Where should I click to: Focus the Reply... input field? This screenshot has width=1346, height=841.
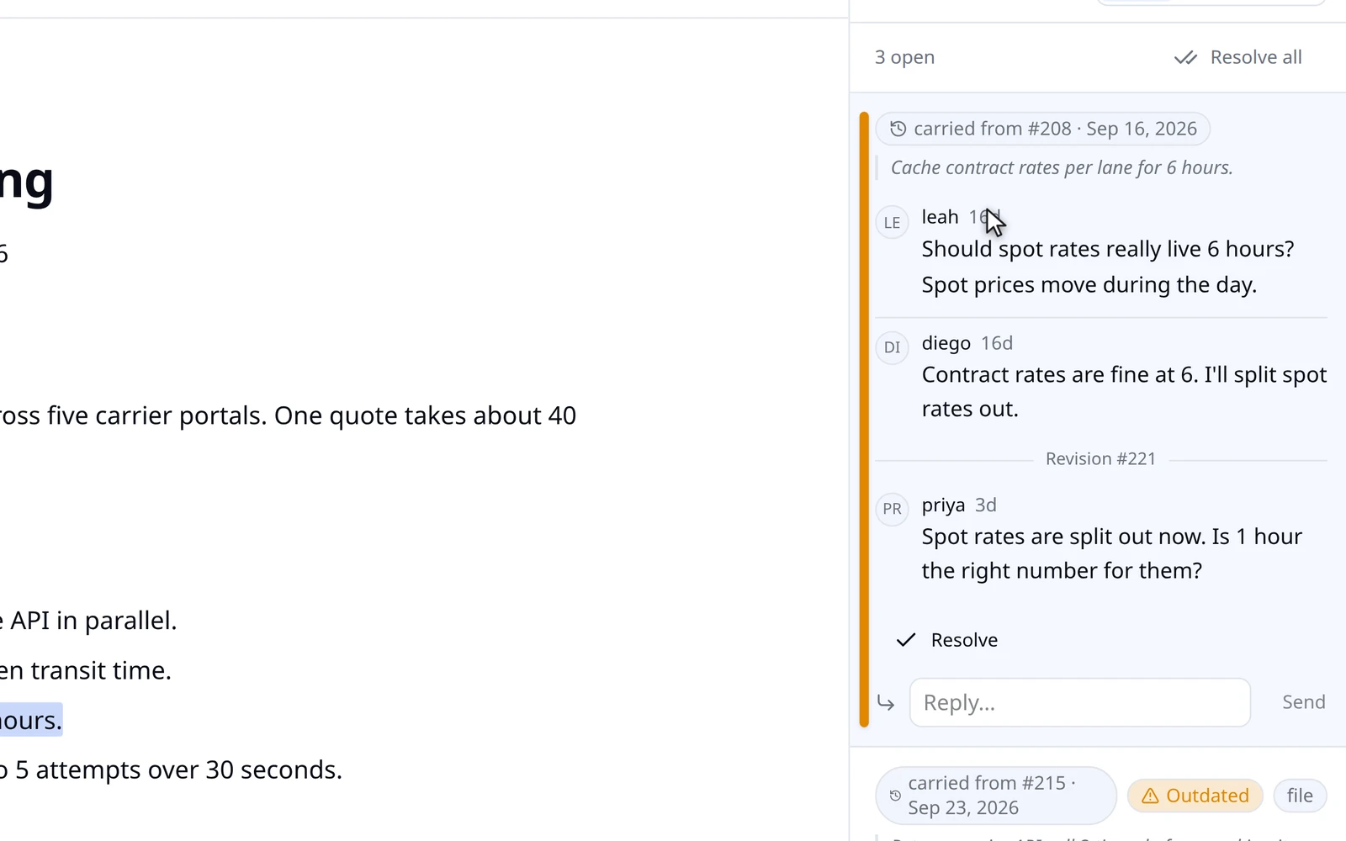click(x=1080, y=702)
